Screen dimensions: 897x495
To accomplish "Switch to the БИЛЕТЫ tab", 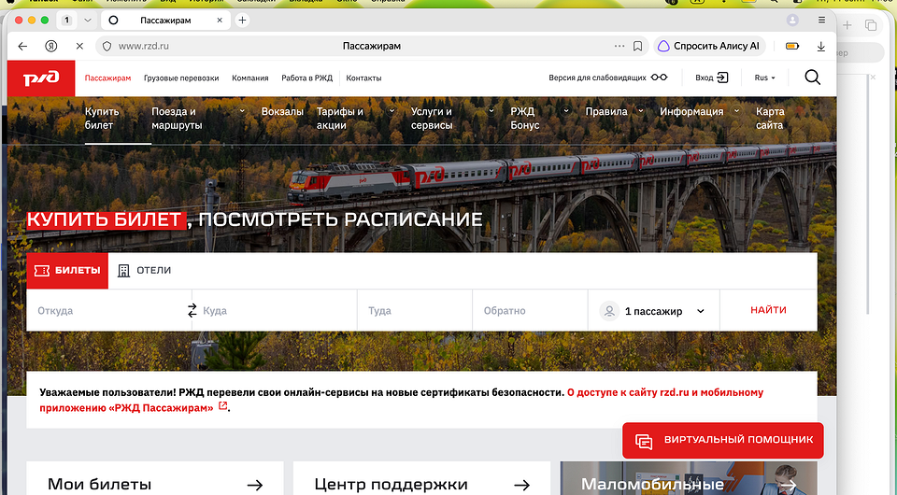I will coord(67,270).
